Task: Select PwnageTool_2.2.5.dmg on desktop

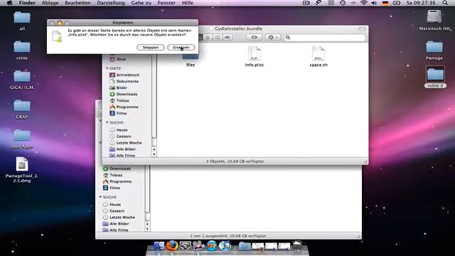Action: click(x=22, y=169)
